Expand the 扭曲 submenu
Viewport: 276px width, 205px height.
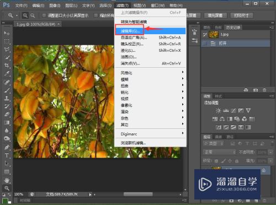tap(150, 86)
